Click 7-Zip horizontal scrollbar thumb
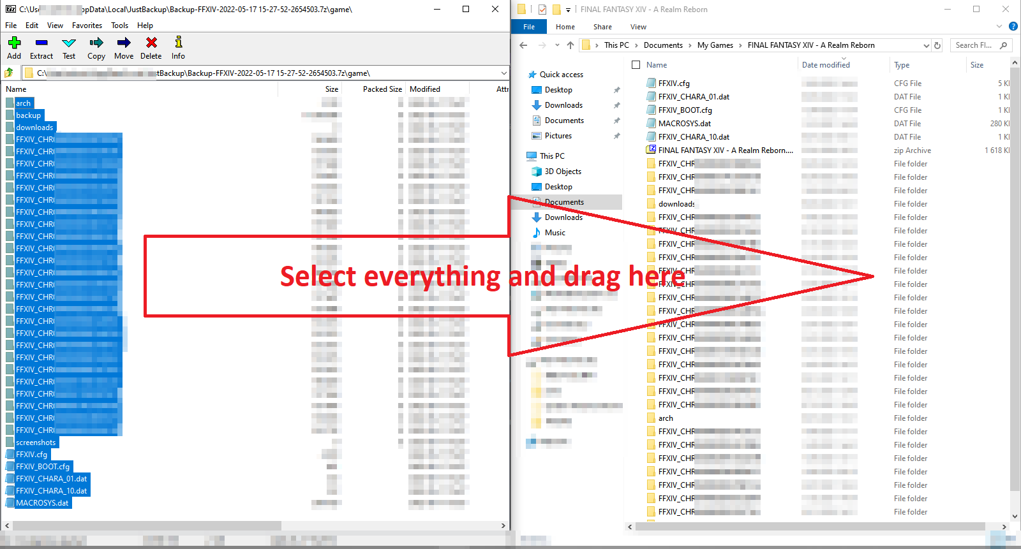The image size is (1021, 549). click(147, 526)
